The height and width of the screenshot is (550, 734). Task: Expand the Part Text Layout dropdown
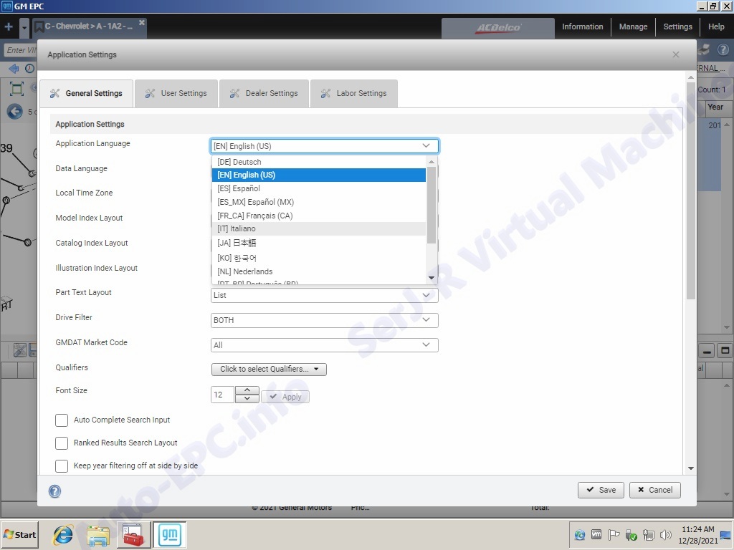325,295
